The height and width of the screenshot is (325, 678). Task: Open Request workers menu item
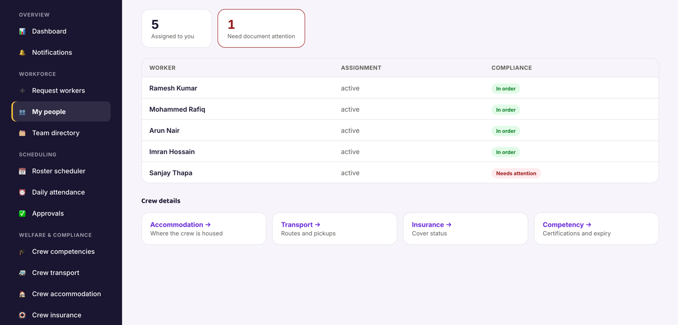click(61, 90)
